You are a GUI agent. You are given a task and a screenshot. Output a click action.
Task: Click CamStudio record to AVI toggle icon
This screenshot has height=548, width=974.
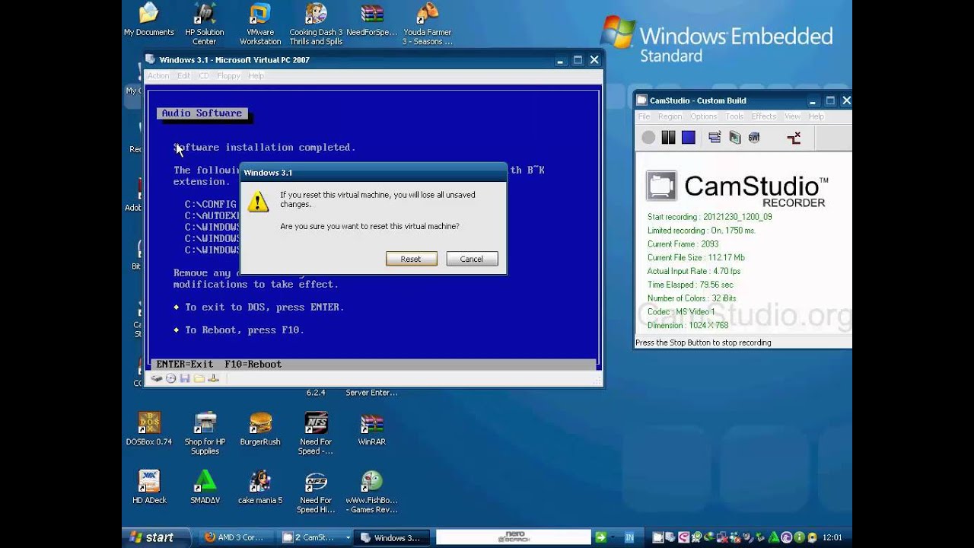pos(734,138)
